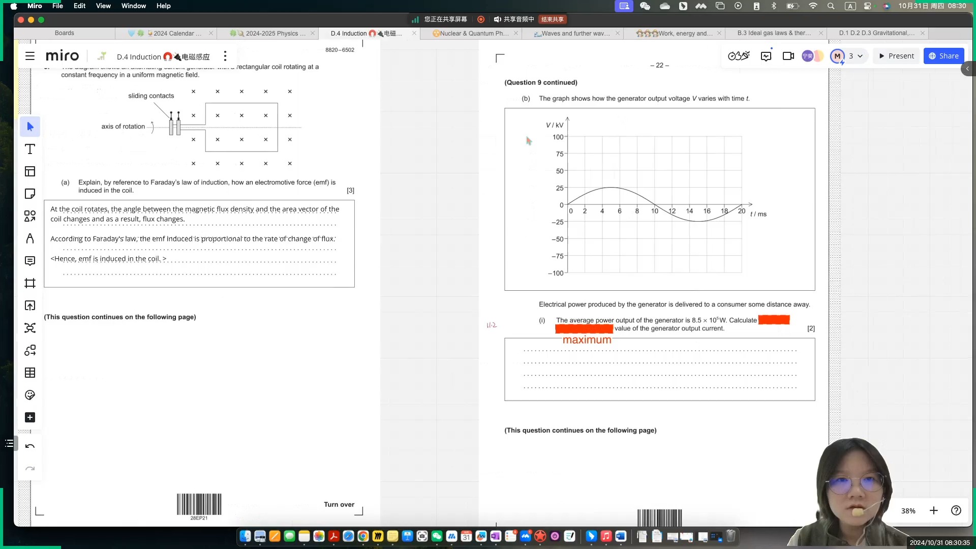Click the board title D.4 Induction
The image size is (976, 549).
163,56
